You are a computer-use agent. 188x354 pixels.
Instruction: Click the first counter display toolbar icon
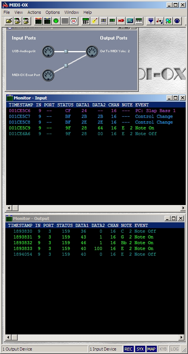(x=103, y=21)
